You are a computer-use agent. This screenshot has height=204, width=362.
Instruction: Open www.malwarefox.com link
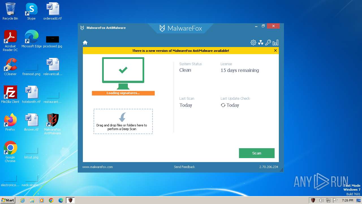(x=98, y=167)
